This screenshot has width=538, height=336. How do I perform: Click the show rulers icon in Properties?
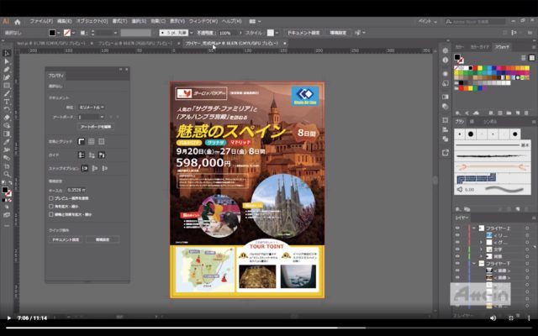[x=82, y=141]
